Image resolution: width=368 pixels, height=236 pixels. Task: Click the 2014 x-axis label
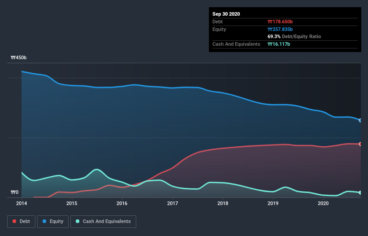point(22,203)
